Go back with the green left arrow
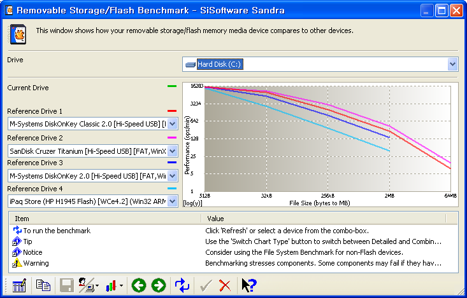467x298 pixels. [x=139, y=285]
